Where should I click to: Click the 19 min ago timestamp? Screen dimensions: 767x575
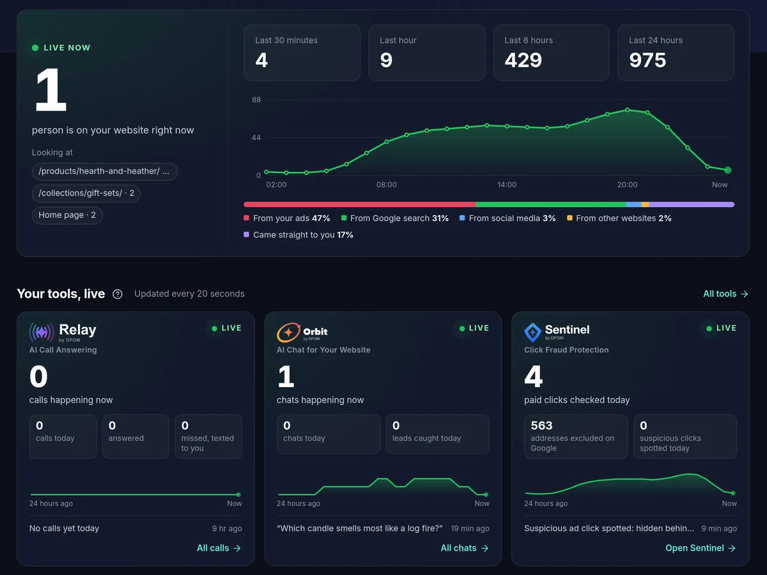(x=470, y=528)
